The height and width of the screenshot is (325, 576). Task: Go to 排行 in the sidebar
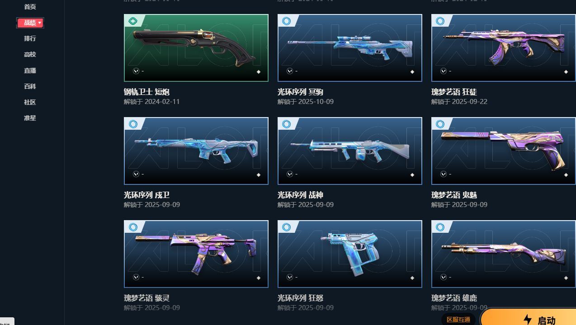(30, 38)
